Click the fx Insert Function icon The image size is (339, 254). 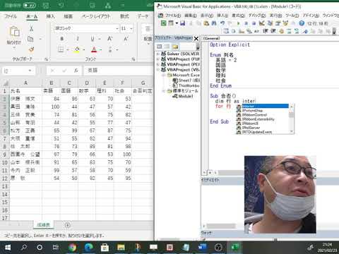pos(76,71)
